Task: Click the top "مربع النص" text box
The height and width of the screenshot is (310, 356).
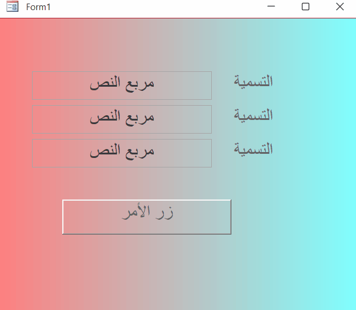Action: [122, 86]
